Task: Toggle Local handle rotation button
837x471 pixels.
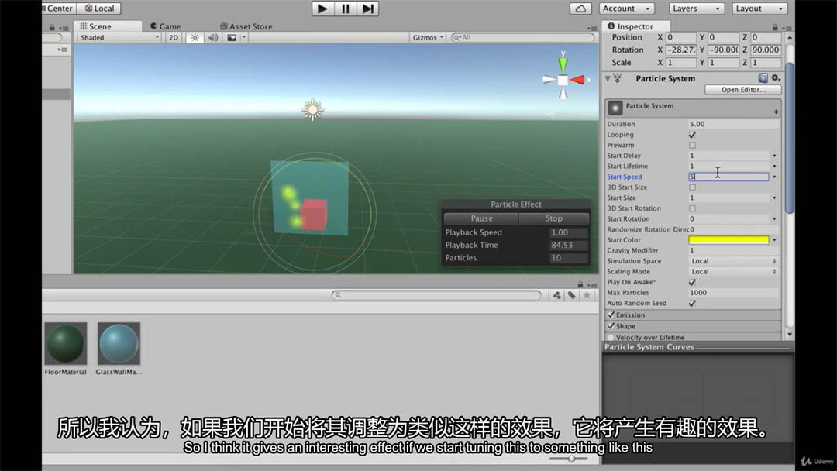Action: click(99, 9)
